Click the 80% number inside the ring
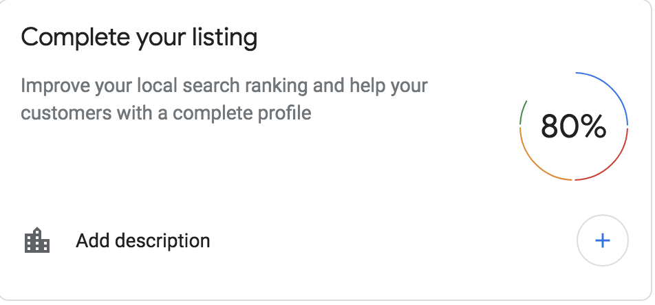The width and height of the screenshot is (655, 305). [573, 126]
